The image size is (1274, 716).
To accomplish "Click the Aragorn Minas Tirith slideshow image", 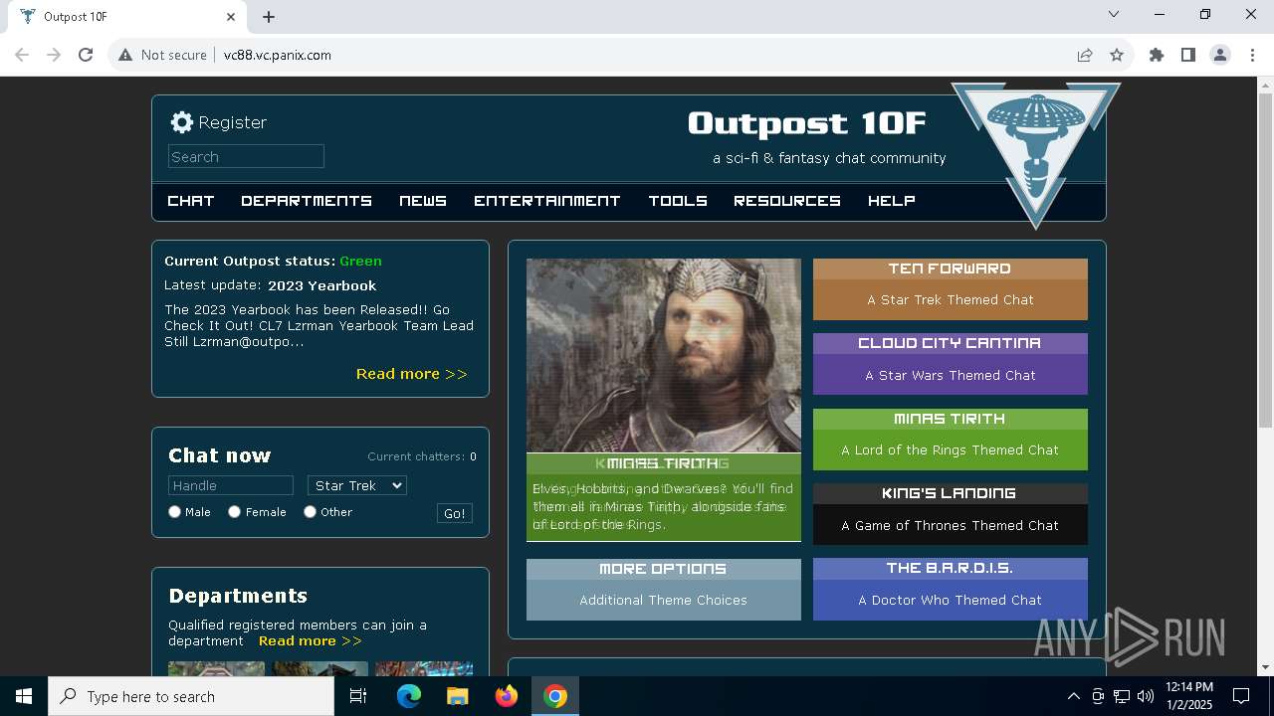I will [x=664, y=355].
